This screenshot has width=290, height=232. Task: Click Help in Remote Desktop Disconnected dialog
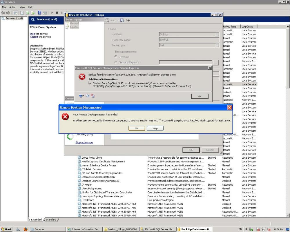(x=155, y=128)
